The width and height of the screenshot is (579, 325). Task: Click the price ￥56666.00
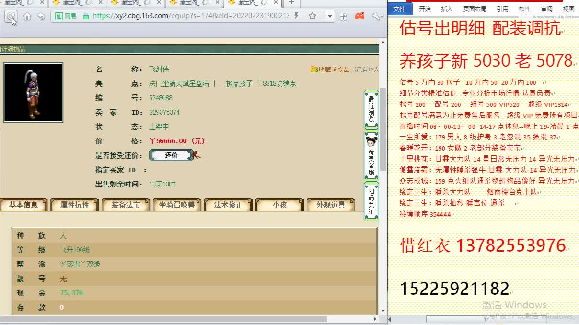[177, 141]
